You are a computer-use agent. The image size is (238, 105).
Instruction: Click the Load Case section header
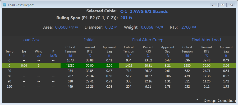pos(31,40)
